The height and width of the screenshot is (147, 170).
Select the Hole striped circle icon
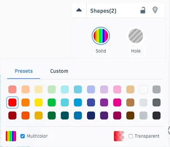point(136,36)
